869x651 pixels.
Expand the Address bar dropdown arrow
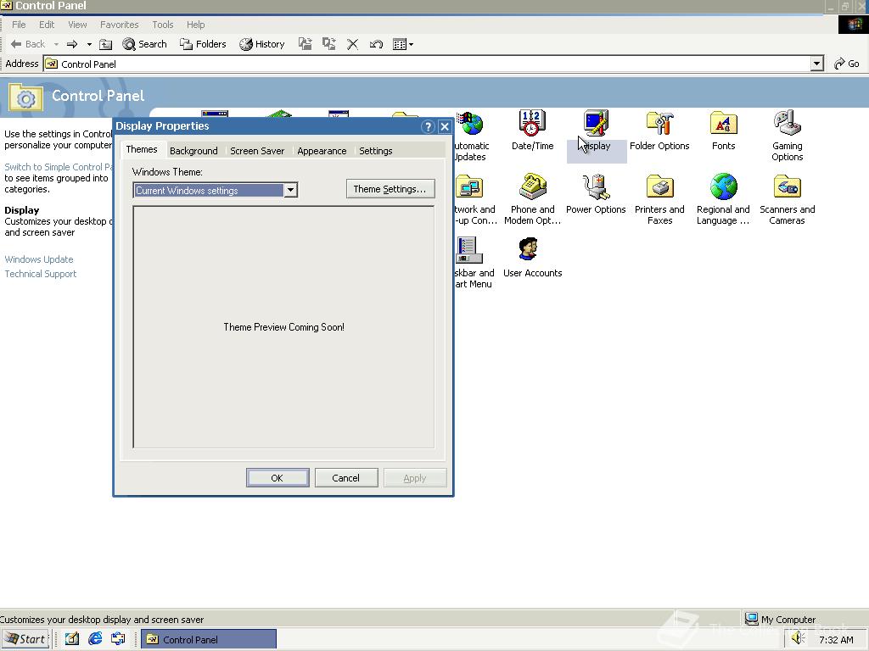(817, 64)
